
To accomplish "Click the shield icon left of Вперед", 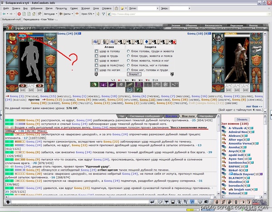I will coord(96,74).
